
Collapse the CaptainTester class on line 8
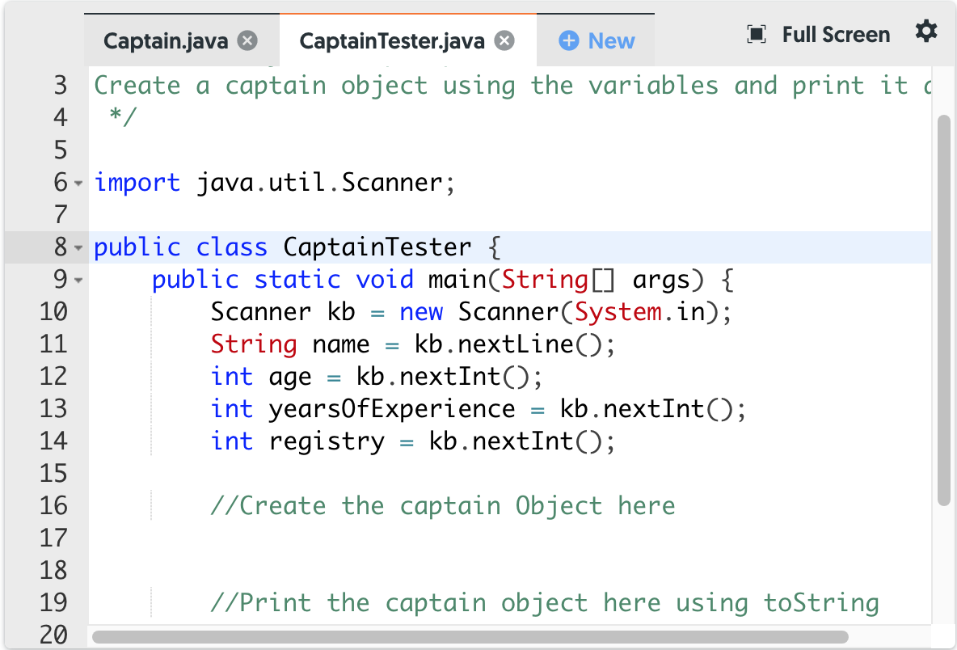80,249
